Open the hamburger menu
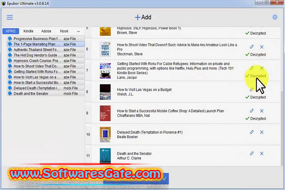Viewport: 285px width, 190px height. point(10,17)
